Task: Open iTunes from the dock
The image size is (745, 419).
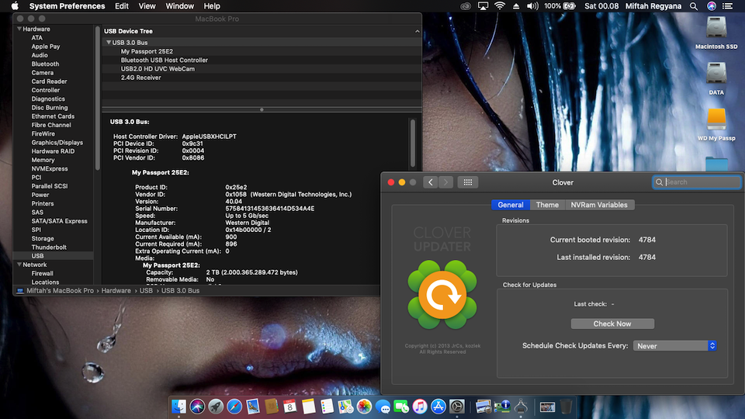Action: (x=420, y=406)
